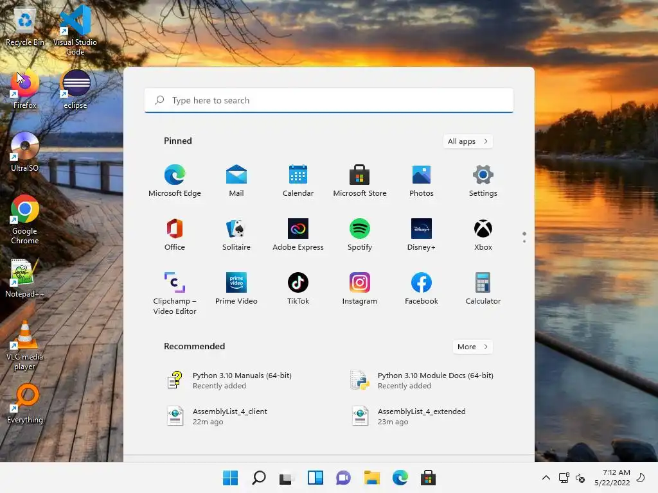Open Clipchamp Video Editor
This screenshot has height=493, width=658.
coord(175,293)
